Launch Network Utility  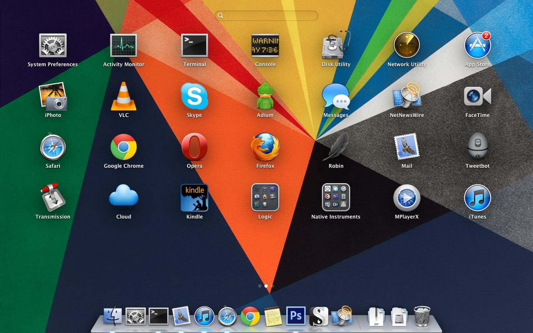pyautogui.click(x=407, y=45)
